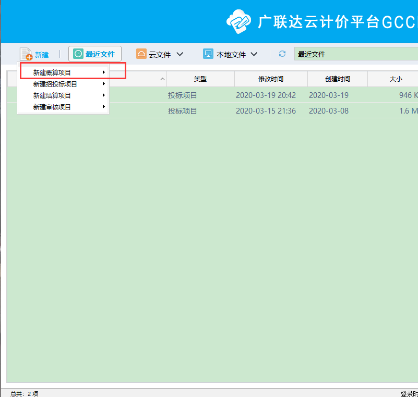This screenshot has width=418, height=397.
Task: Sort by the 类型 column header
Action: coord(200,79)
